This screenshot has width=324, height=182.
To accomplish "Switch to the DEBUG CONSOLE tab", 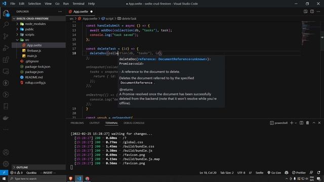I will [134, 123].
